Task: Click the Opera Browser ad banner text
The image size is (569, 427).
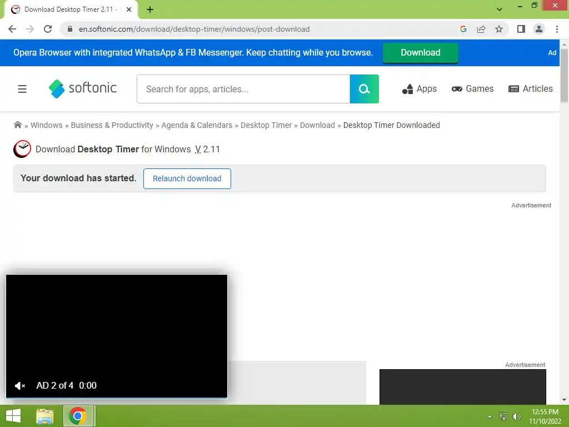Action: click(193, 53)
